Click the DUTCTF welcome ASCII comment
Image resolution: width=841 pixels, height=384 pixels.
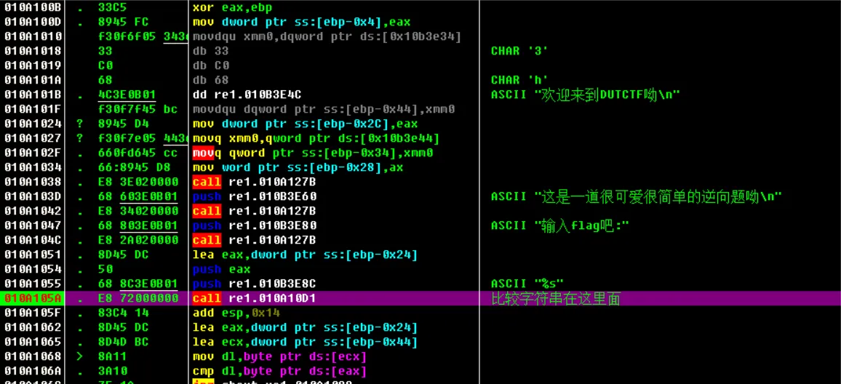coord(586,95)
